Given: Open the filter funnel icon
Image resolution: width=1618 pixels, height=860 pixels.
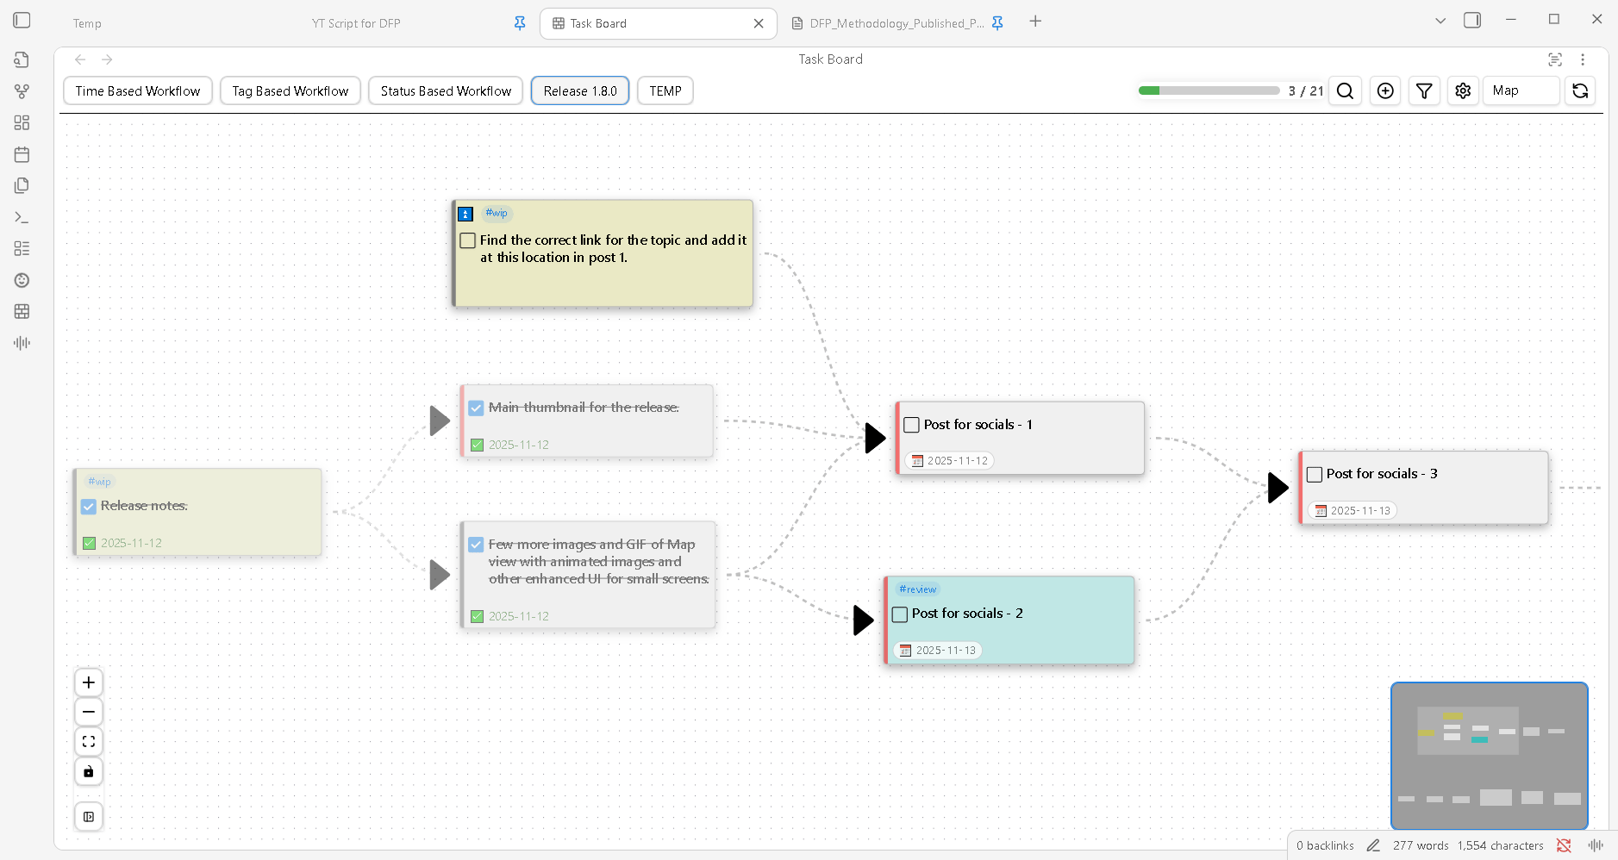Looking at the screenshot, I should tap(1424, 91).
